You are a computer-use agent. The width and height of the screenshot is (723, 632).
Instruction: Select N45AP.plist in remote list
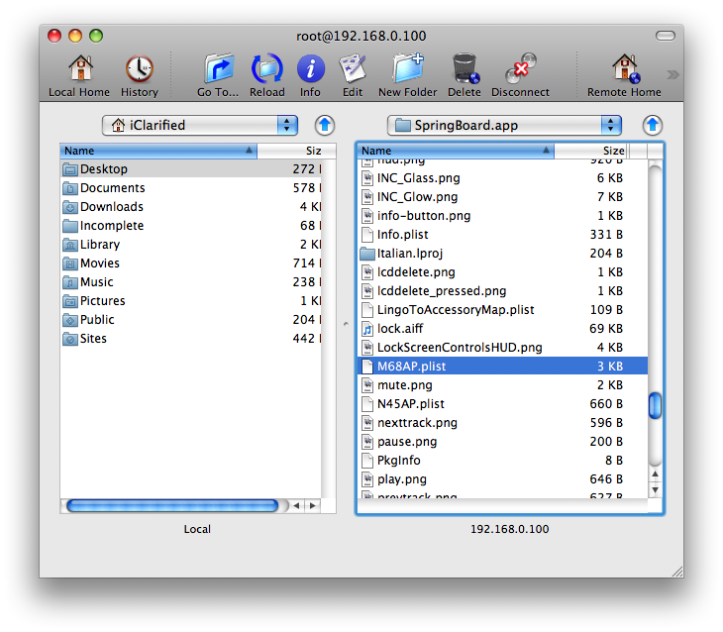(410, 404)
